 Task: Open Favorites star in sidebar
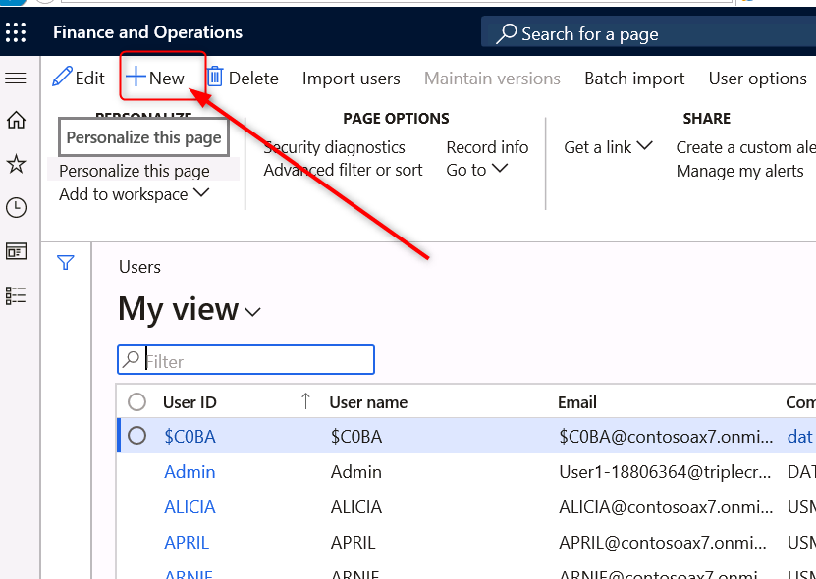pyautogui.click(x=16, y=164)
